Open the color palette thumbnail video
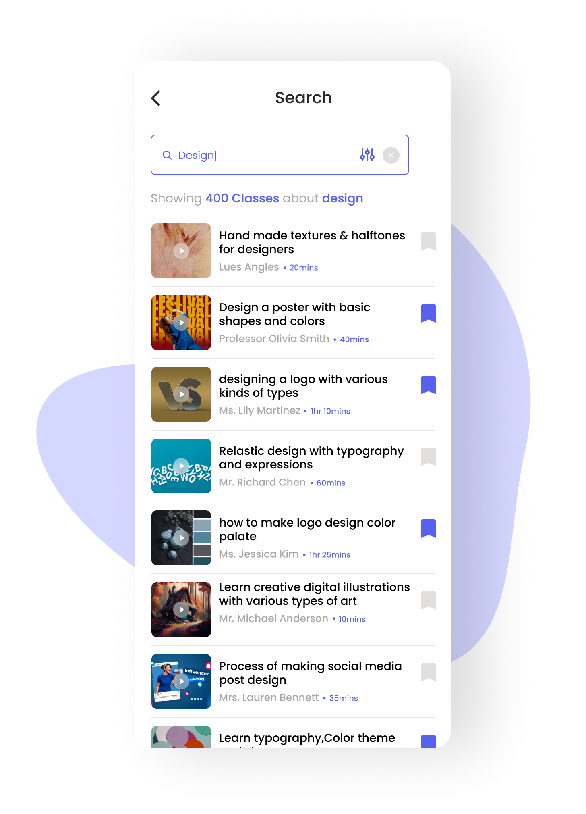 (181, 538)
